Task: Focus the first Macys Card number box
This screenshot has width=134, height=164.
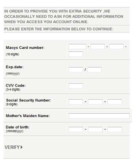Action: pos(77,46)
